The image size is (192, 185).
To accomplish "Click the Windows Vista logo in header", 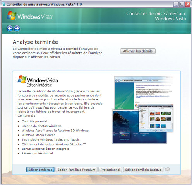I will tap(30, 16).
